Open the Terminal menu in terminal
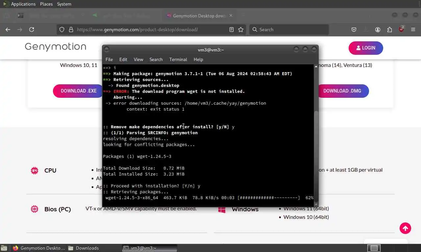 pyautogui.click(x=178, y=59)
